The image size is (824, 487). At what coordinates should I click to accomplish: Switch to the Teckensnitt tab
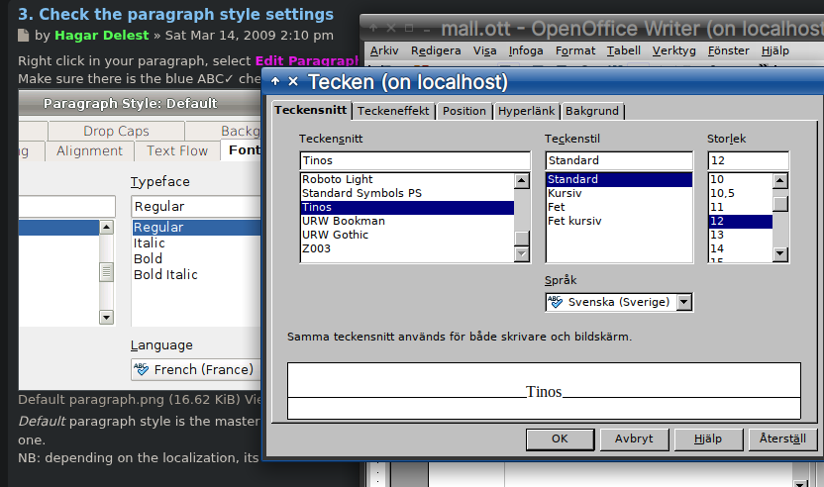(x=311, y=110)
